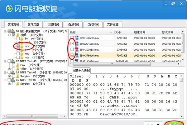Open the 修改时间 tab
This screenshot has height=125, width=187.
(73, 24)
